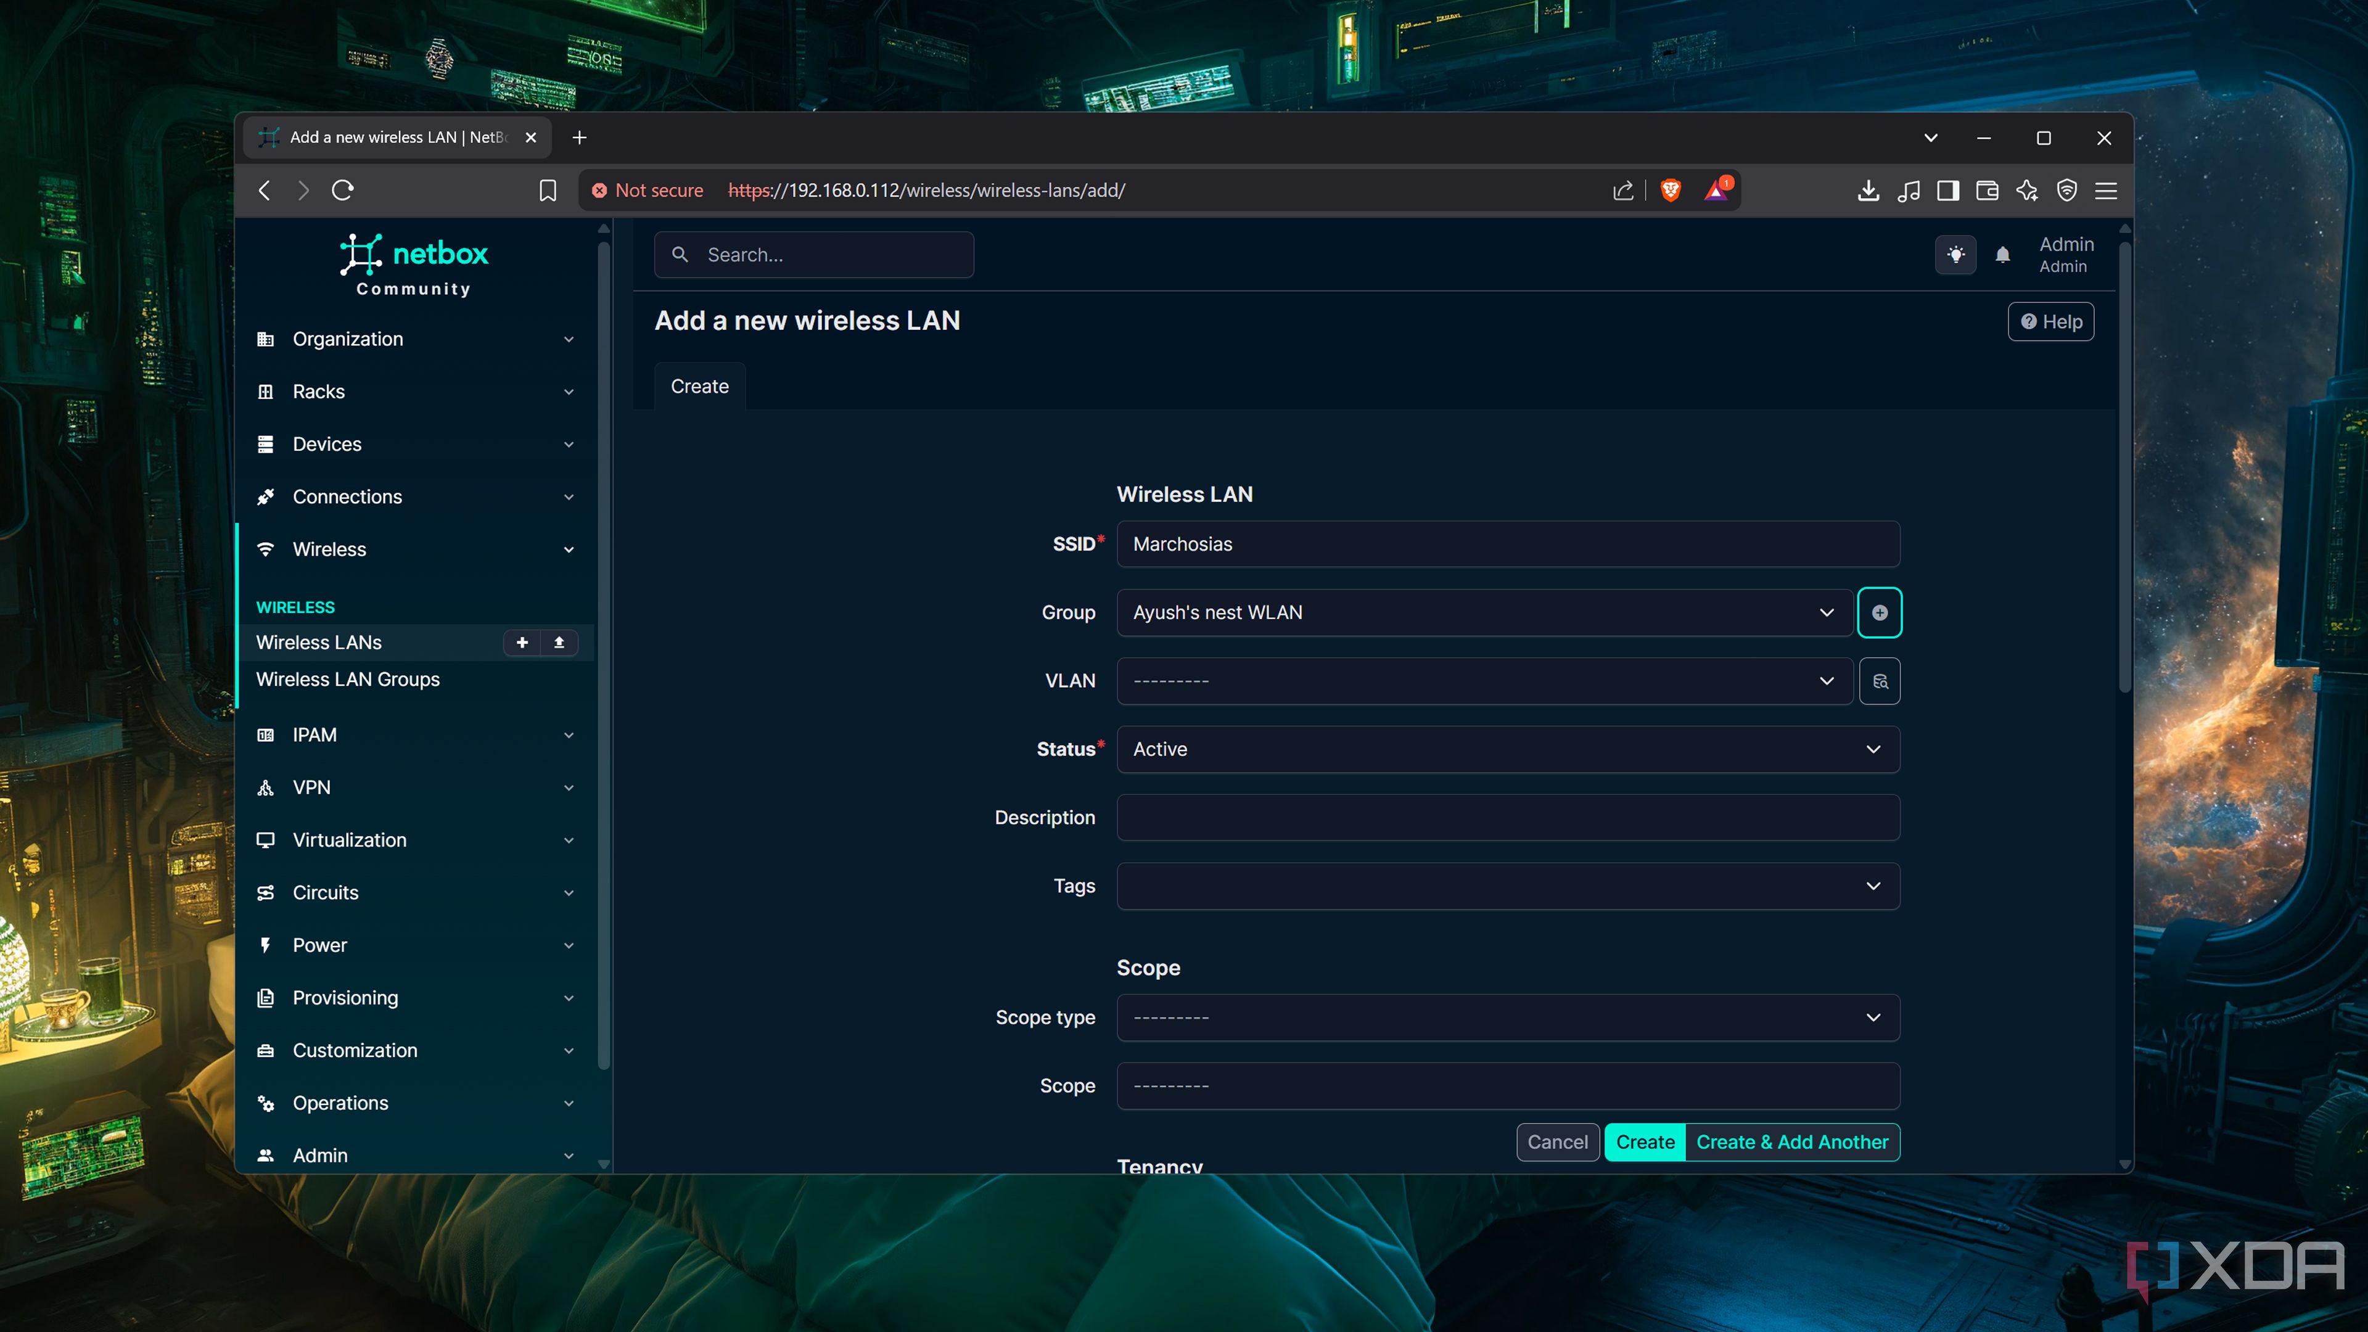Toggle the browser sidebar panel icon
Image resolution: width=2368 pixels, height=1332 pixels.
point(1947,191)
